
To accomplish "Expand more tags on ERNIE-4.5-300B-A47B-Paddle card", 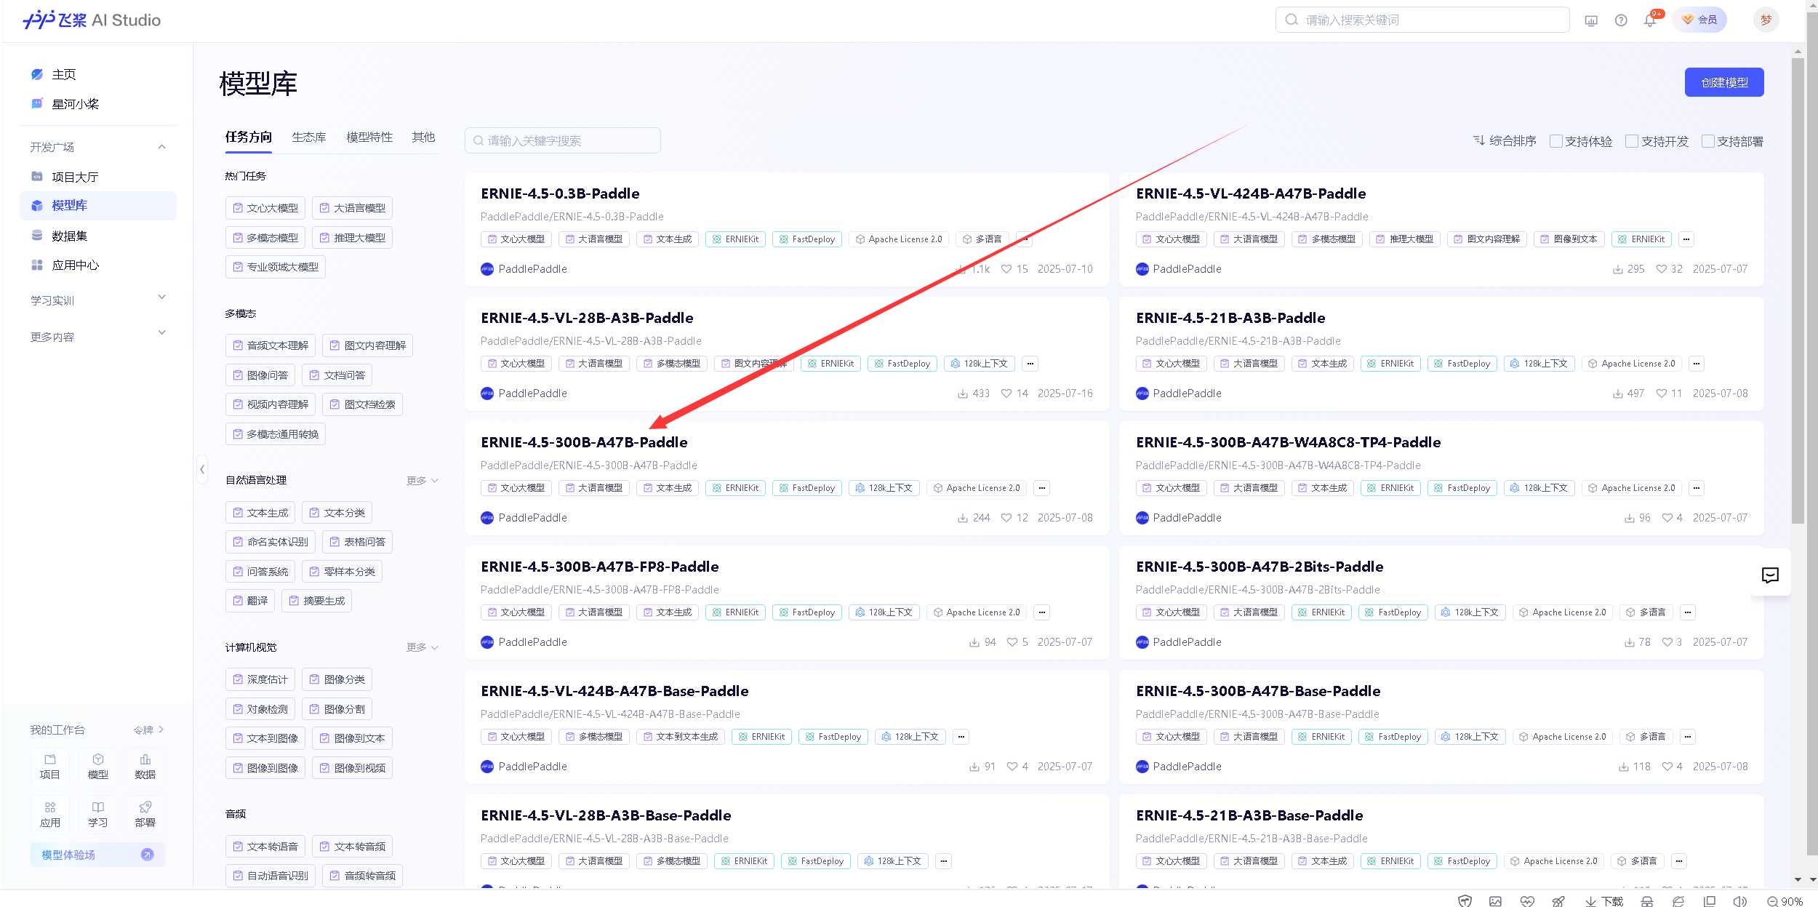I will point(1042,488).
